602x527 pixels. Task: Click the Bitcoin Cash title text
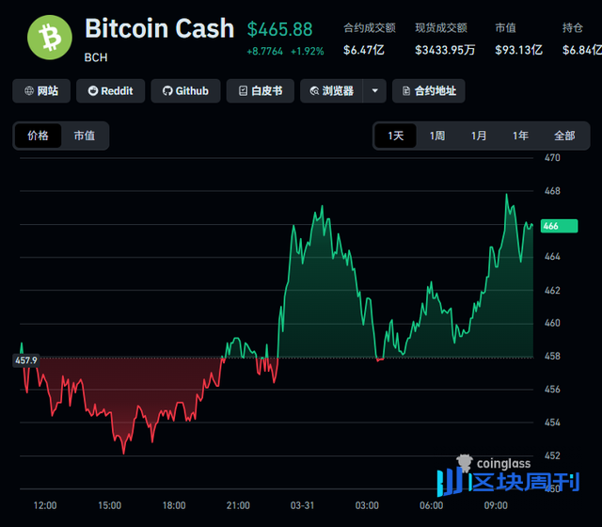coord(159,28)
